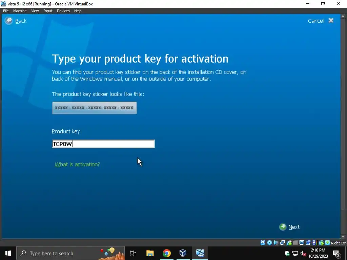This screenshot has height=260, width=347.
Task: Open the File menu
Action: coord(6,11)
